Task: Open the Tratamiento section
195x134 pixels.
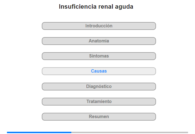Action: pyautogui.click(x=99, y=102)
